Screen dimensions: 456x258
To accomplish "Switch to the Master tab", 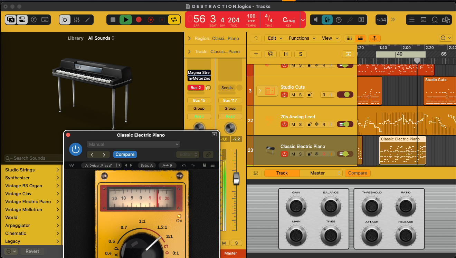I will (x=317, y=173).
